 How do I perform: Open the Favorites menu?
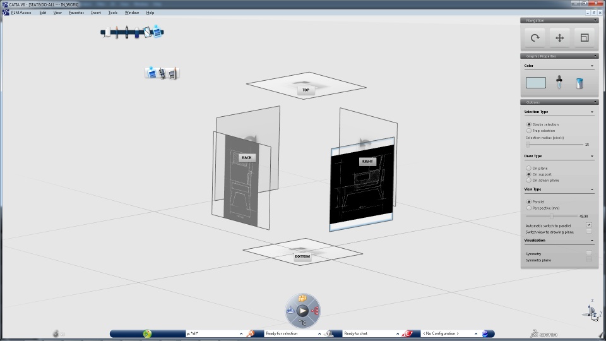point(76,13)
